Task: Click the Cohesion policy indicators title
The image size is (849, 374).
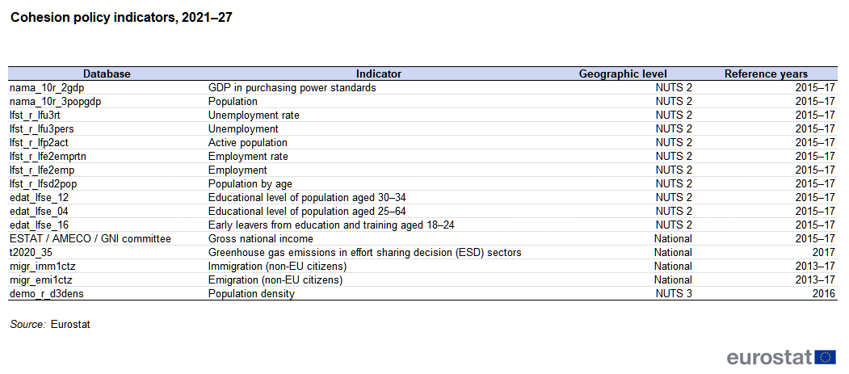Action: pyautogui.click(x=122, y=17)
